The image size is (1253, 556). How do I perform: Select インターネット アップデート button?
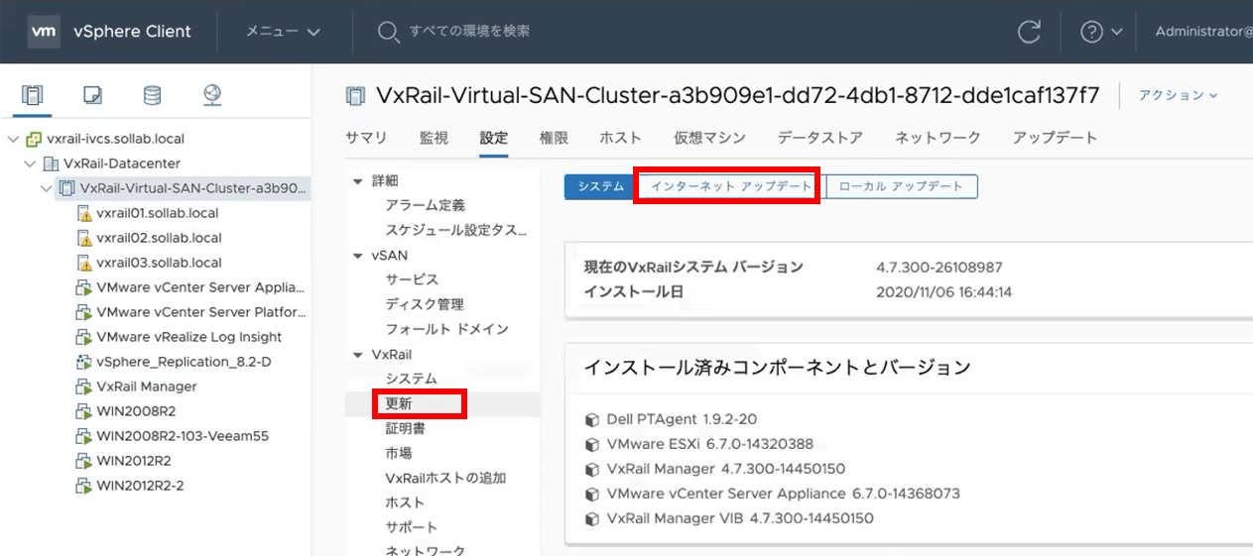click(731, 186)
